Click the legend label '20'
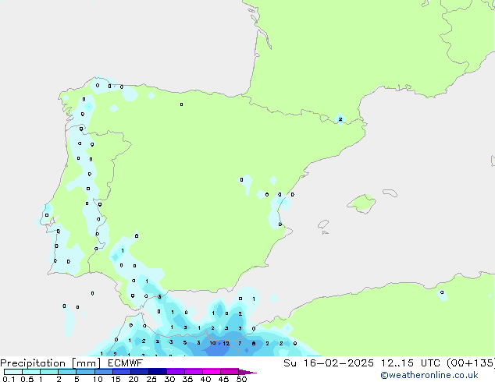 click(x=134, y=379)
